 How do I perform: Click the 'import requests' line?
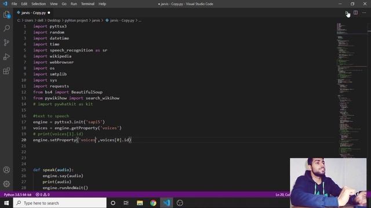click(51, 86)
